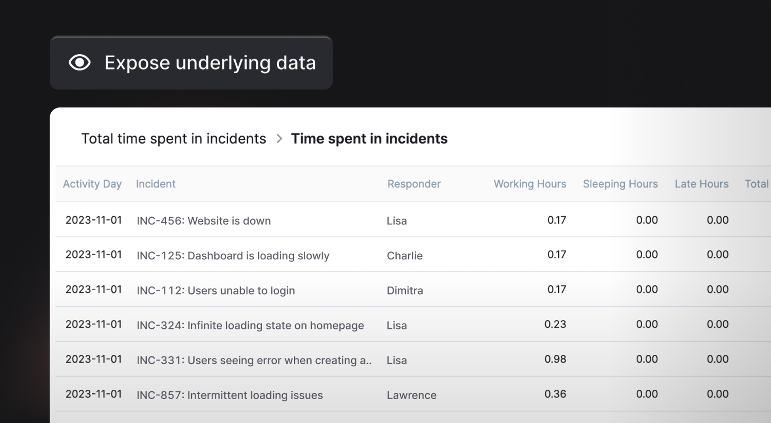Sort by Late Hours column header
771x423 pixels.
(x=701, y=184)
